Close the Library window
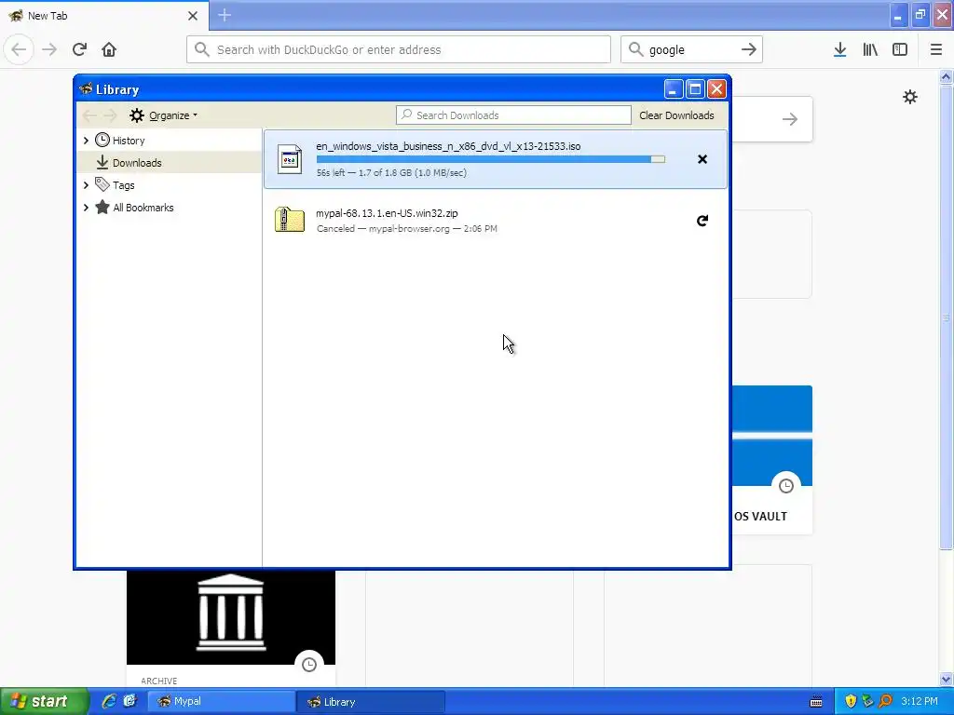Viewport: 954px width, 715px height. click(716, 89)
